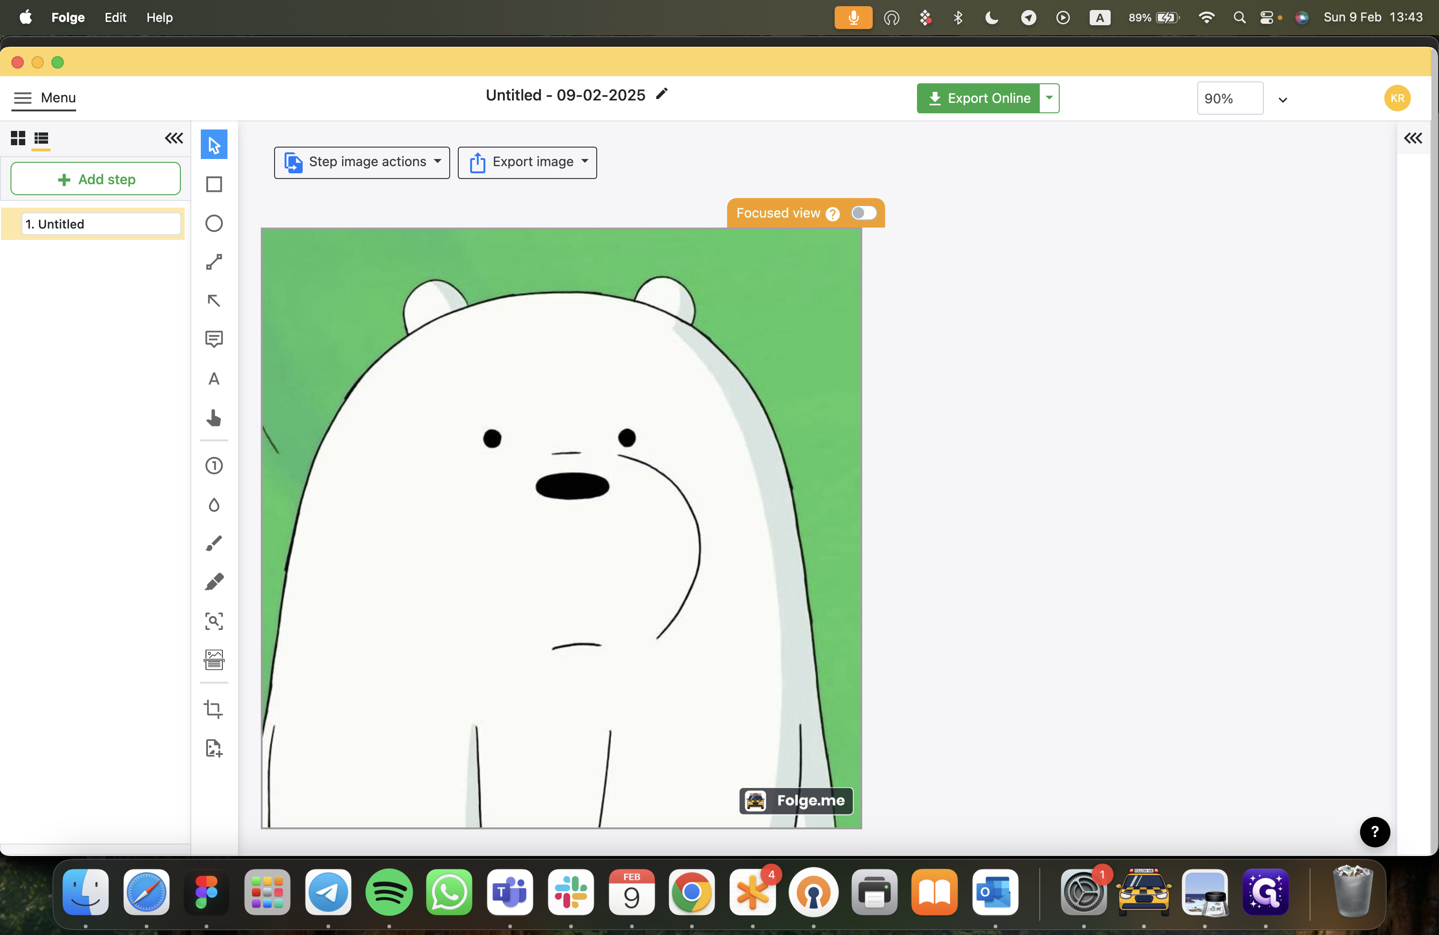
Task: Select the blur droplet tool
Action: (x=214, y=504)
